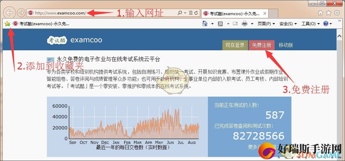Screen dimensions: 345x161
Task: Click the current testers count 587
Action: point(275,115)
